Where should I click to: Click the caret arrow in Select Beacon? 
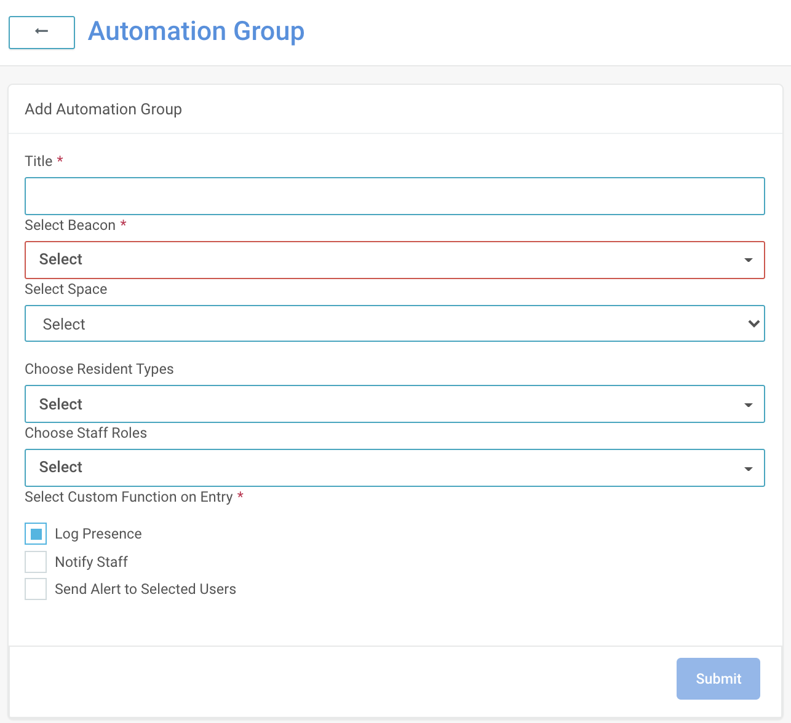pyautogui.click(x=748, y=260)
